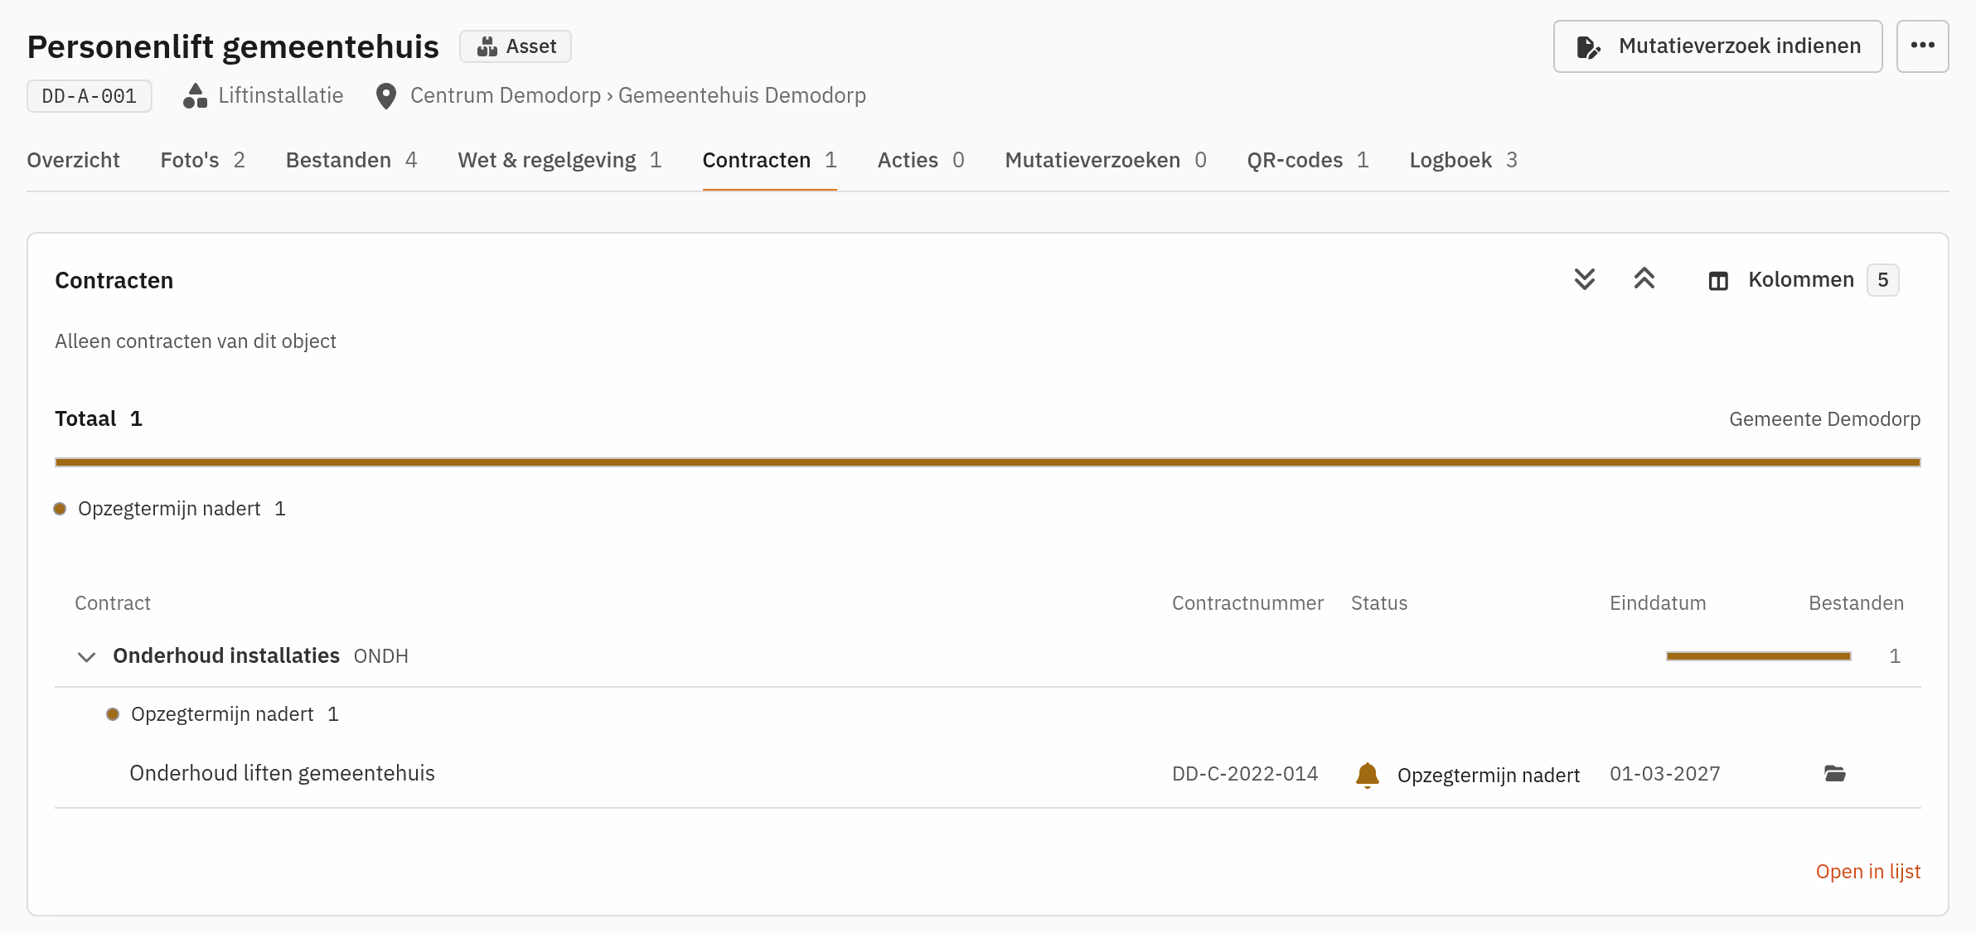The image size is (1976, 933).
Task: Click contract number DD-C-2022-014
Action: coord(1244,774)
